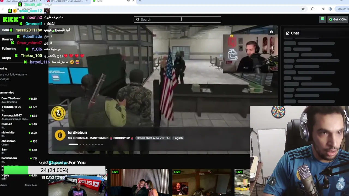Open chessbrah's recommended channel

click(19, 142)
